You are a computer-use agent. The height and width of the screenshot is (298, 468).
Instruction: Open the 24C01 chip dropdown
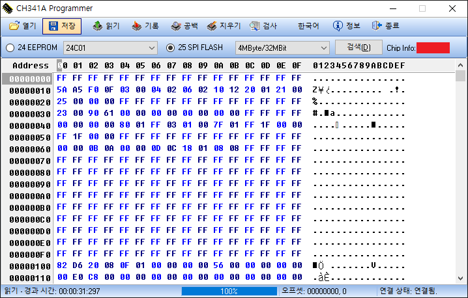click(110, 47)
